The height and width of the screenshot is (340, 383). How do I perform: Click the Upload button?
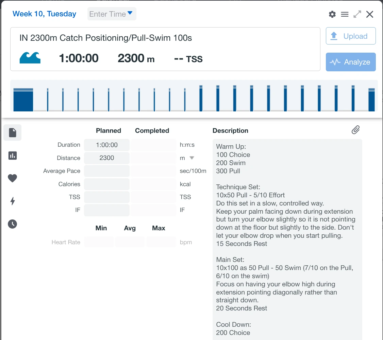(x=350, y=36)
